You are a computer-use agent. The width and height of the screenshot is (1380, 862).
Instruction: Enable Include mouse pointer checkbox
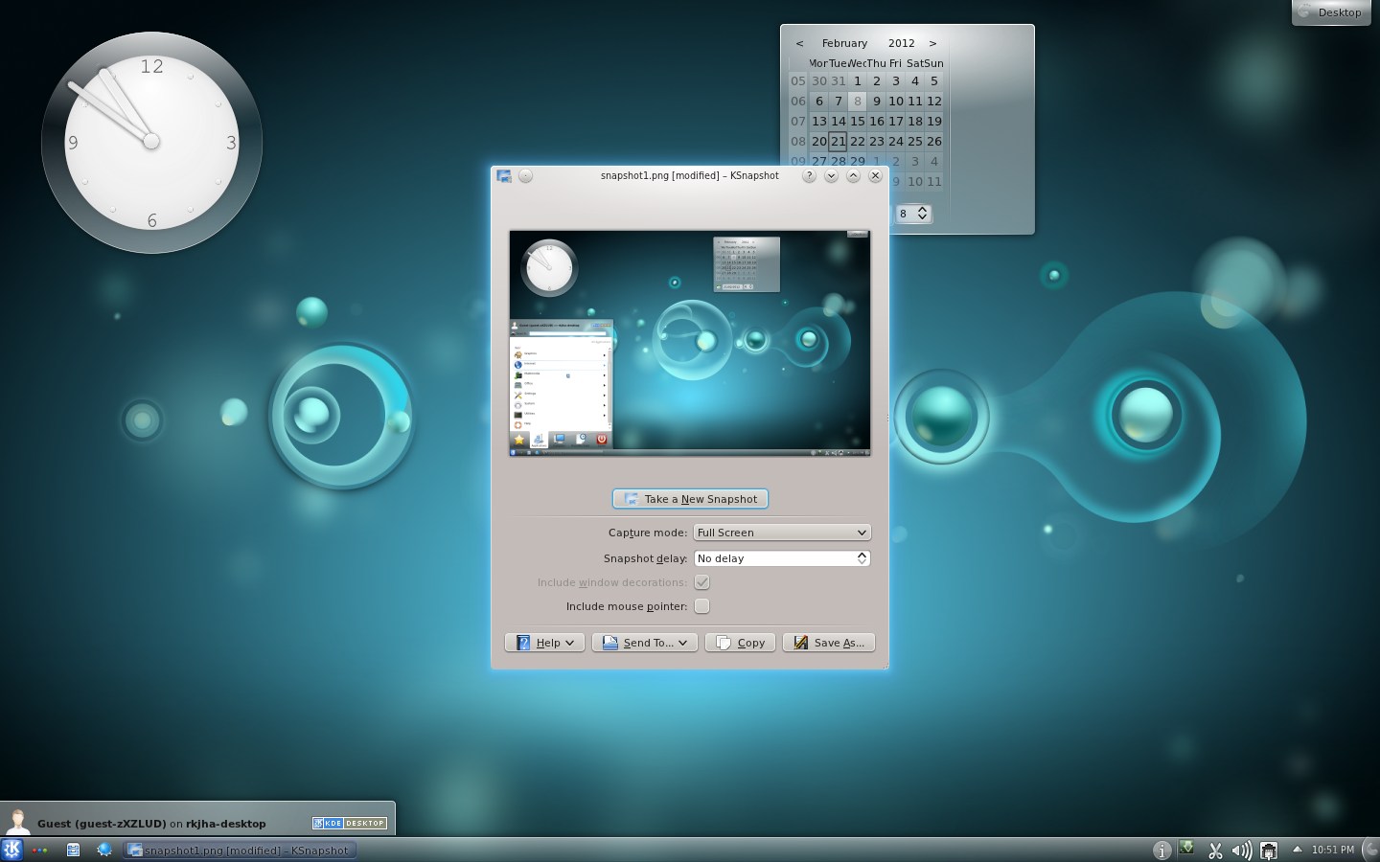point(702,606)
